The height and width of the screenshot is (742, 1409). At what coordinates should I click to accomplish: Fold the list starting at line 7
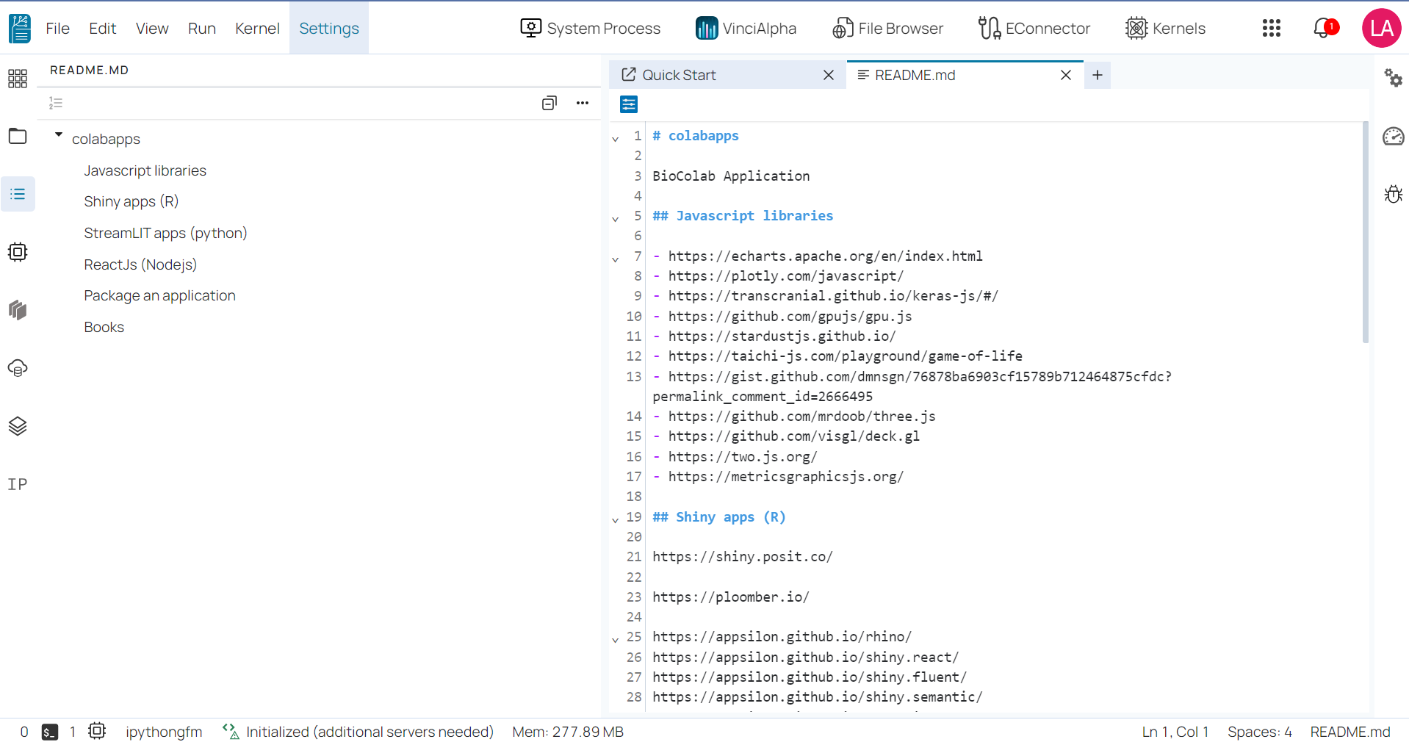[616, 259]
